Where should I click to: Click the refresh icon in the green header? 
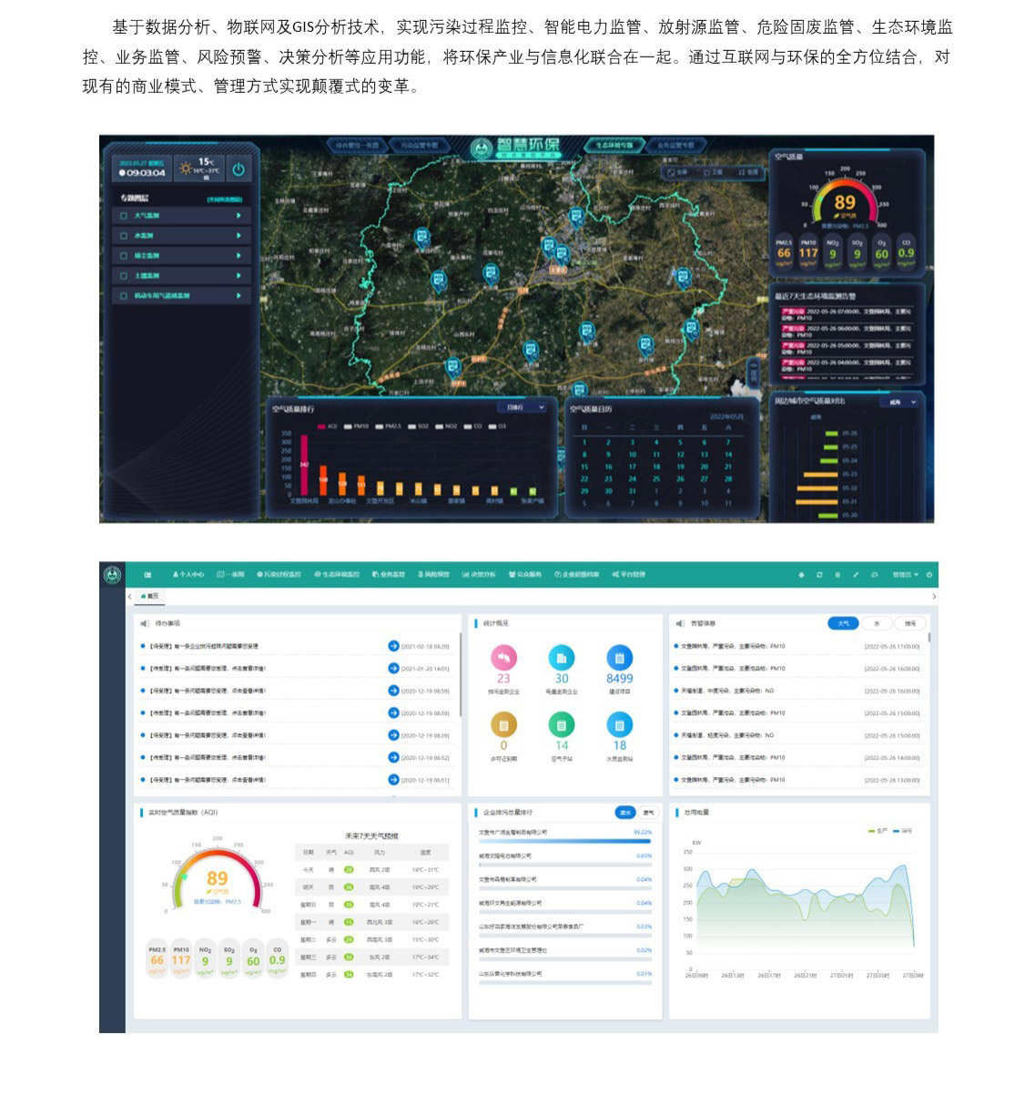point(819,575)
